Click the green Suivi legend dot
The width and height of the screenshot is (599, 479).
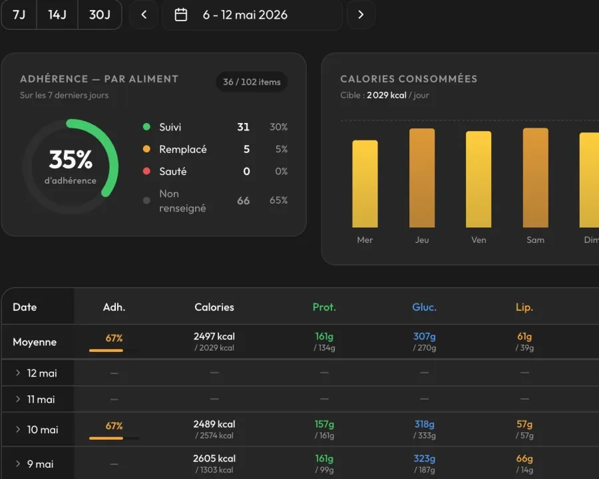(146, 127)
